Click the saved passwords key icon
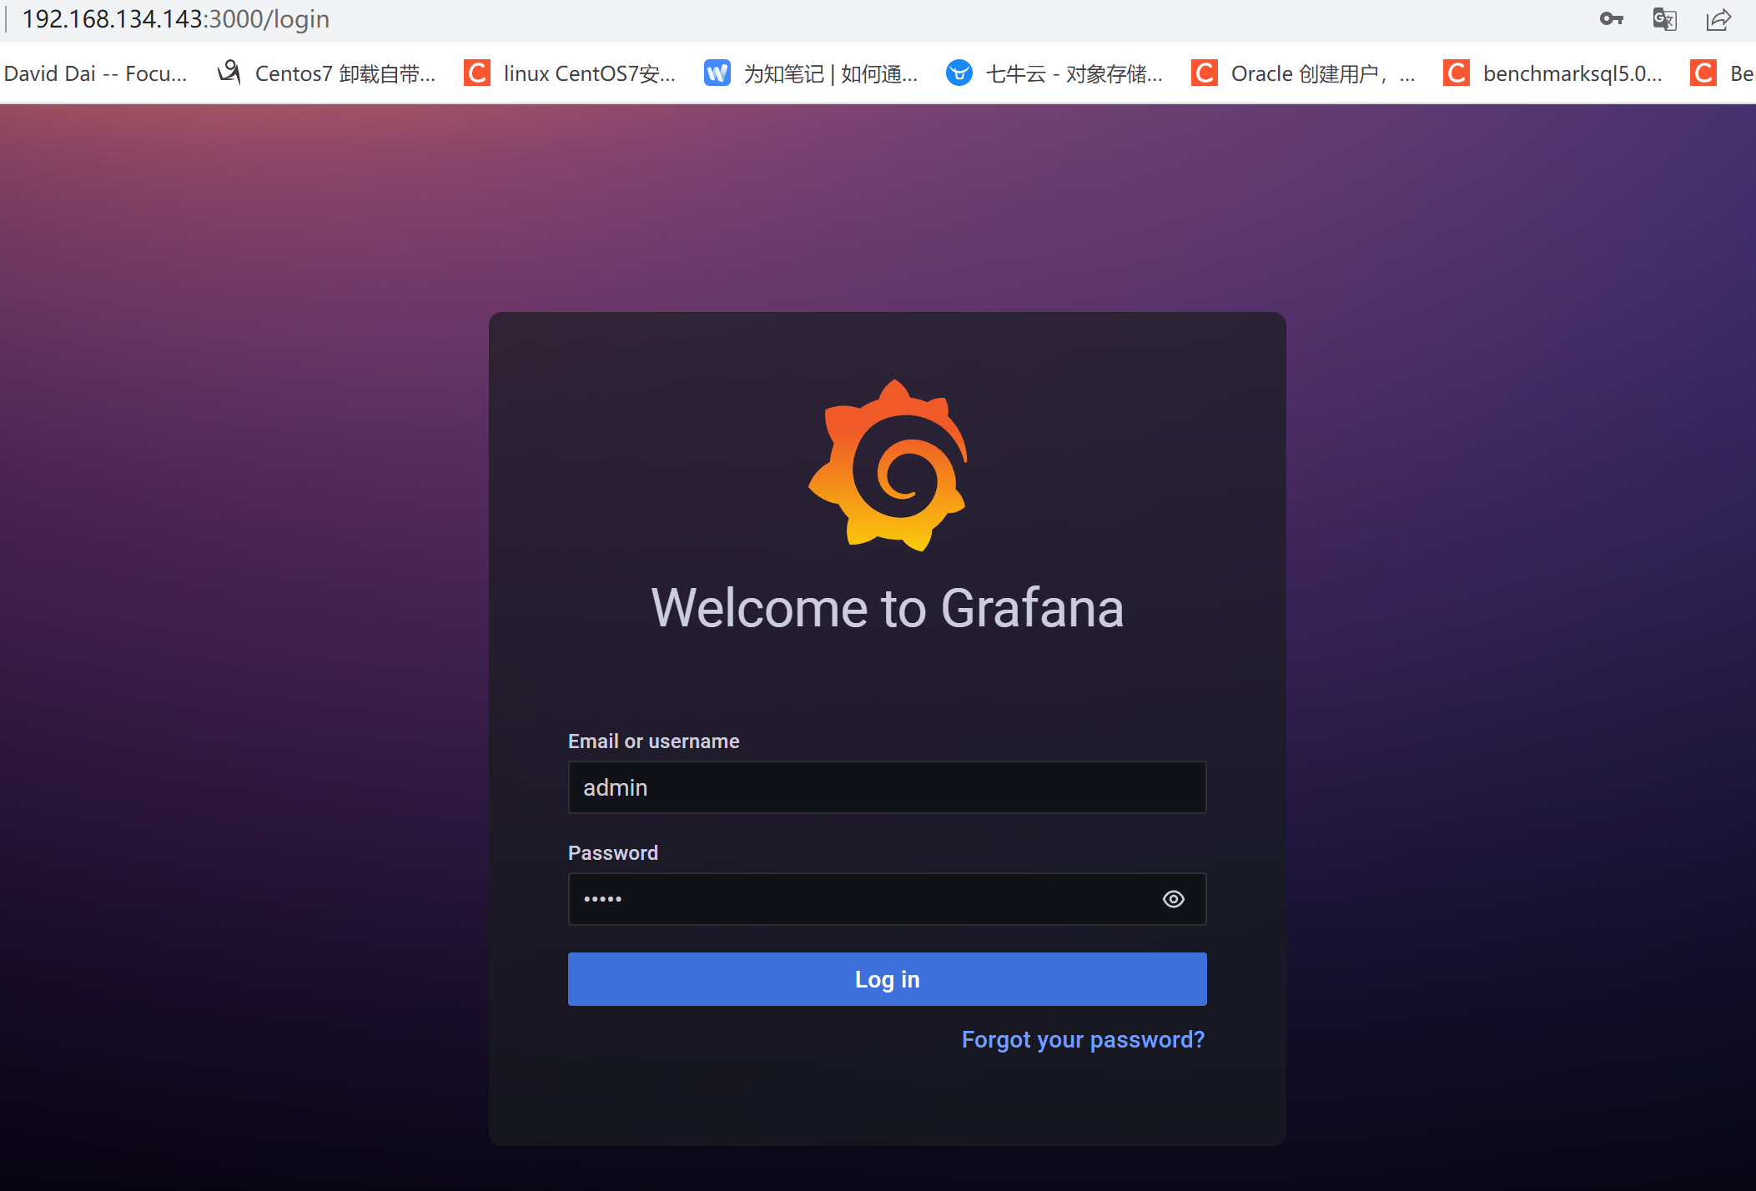 pos(1611,18)
